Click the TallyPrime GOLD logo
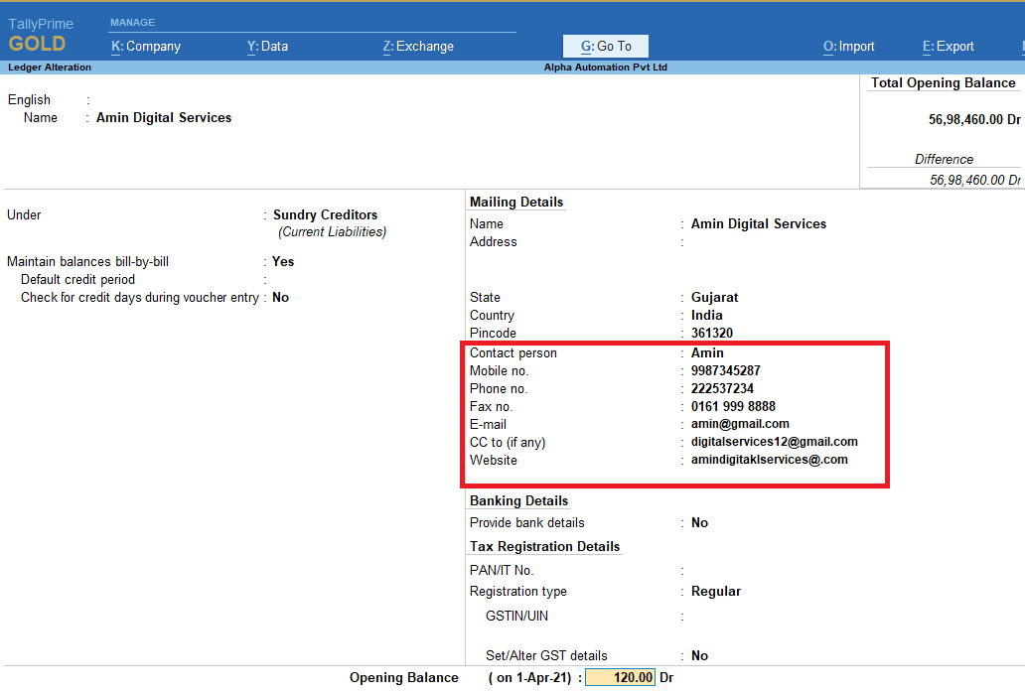The width and height of the screenshot is (1025, 694). pos(41,34)
